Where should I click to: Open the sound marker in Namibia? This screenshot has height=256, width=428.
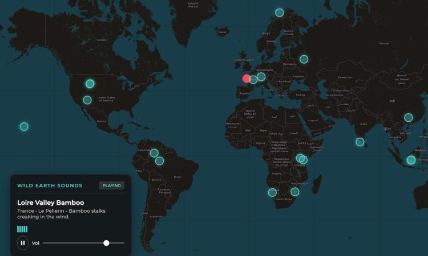[x=272, y=192]
